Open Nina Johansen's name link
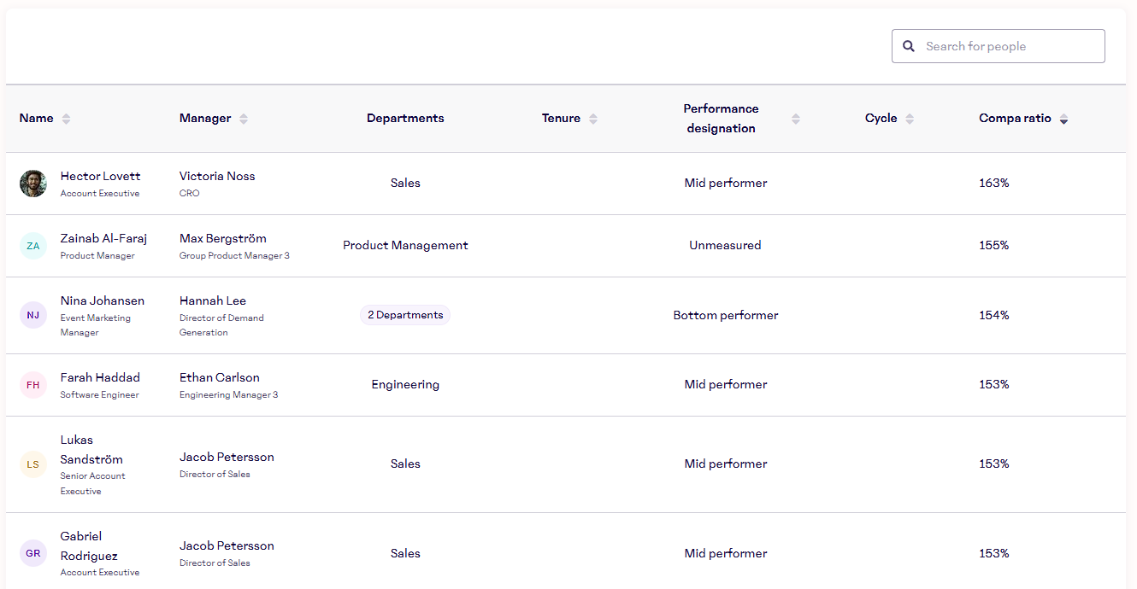The image size is (1137, 589). 102,300
